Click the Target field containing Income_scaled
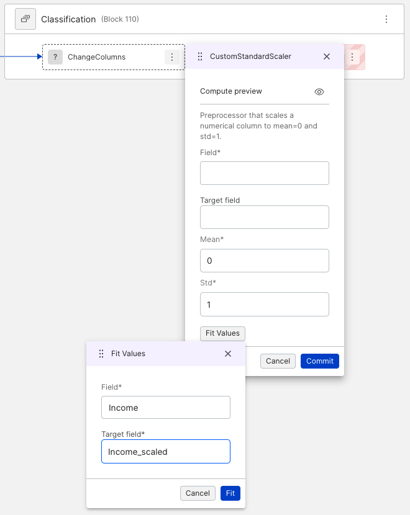 coord(166,451)
